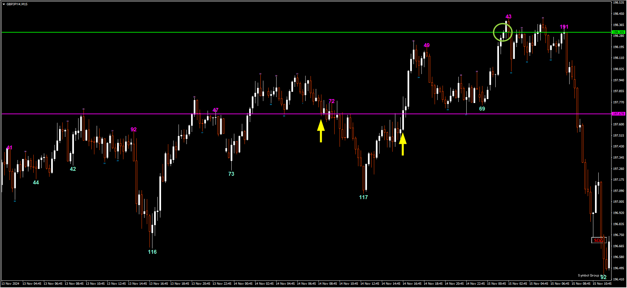Click the magenta swing label 49
627x288 pixels.
pyautogui.click(x=427, y=45)
